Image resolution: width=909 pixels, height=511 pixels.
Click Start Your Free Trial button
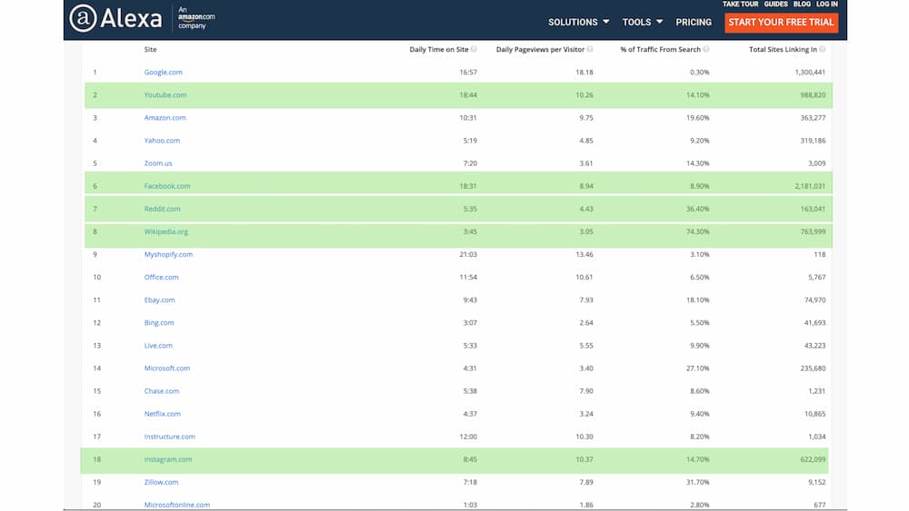pos(781,22)
